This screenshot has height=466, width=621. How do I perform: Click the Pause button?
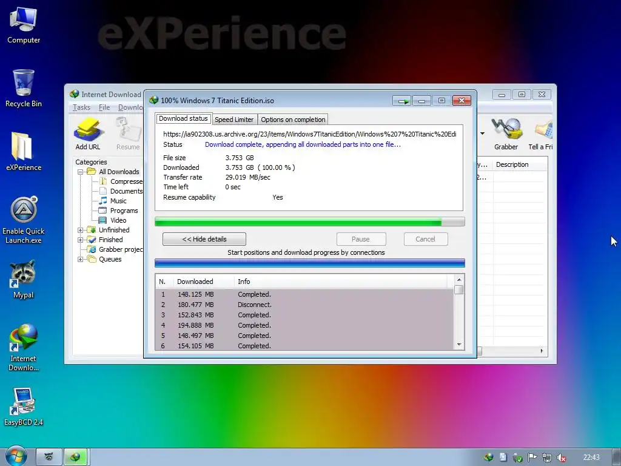click(361, 239)
